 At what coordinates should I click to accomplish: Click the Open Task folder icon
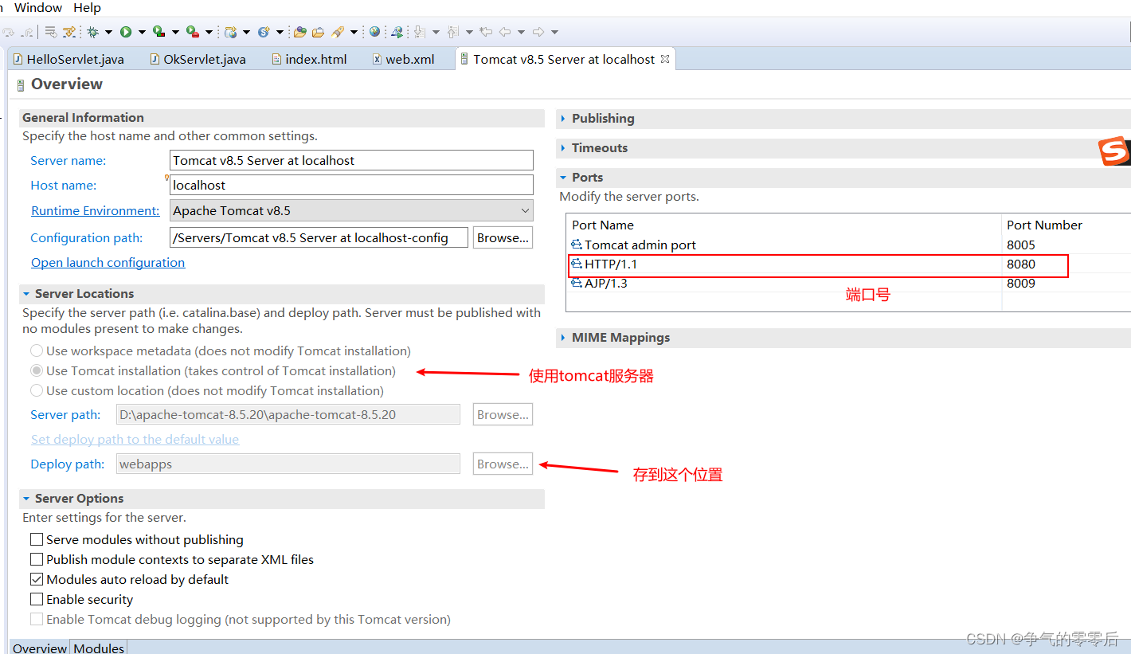point(318,32)
